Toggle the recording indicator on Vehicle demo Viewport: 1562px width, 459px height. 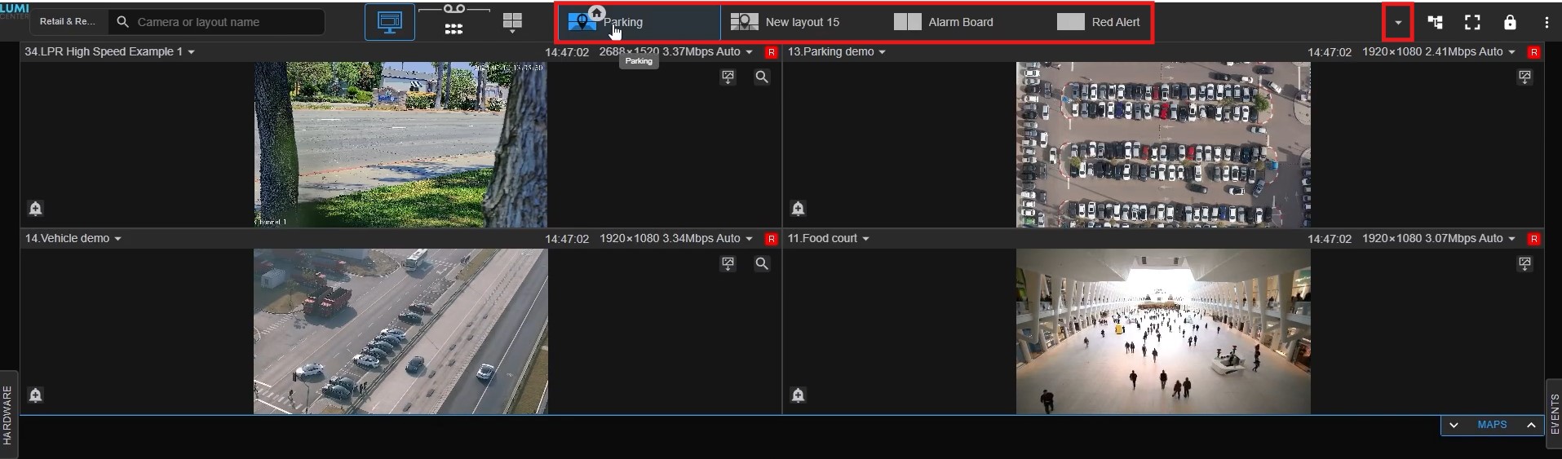(771, 239)
